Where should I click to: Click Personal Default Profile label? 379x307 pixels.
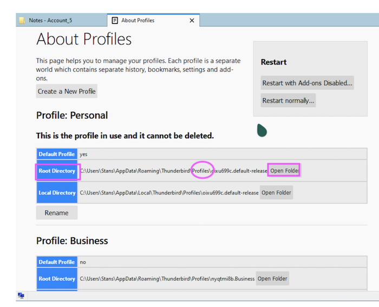coord(57,154)
